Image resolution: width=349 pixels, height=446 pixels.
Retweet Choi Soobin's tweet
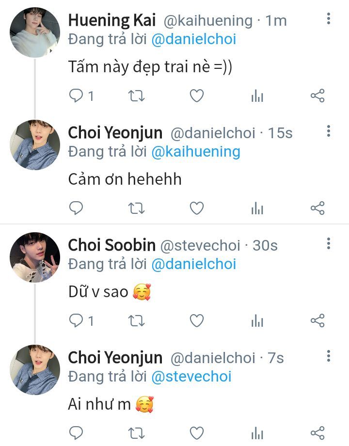pos(136,320)
